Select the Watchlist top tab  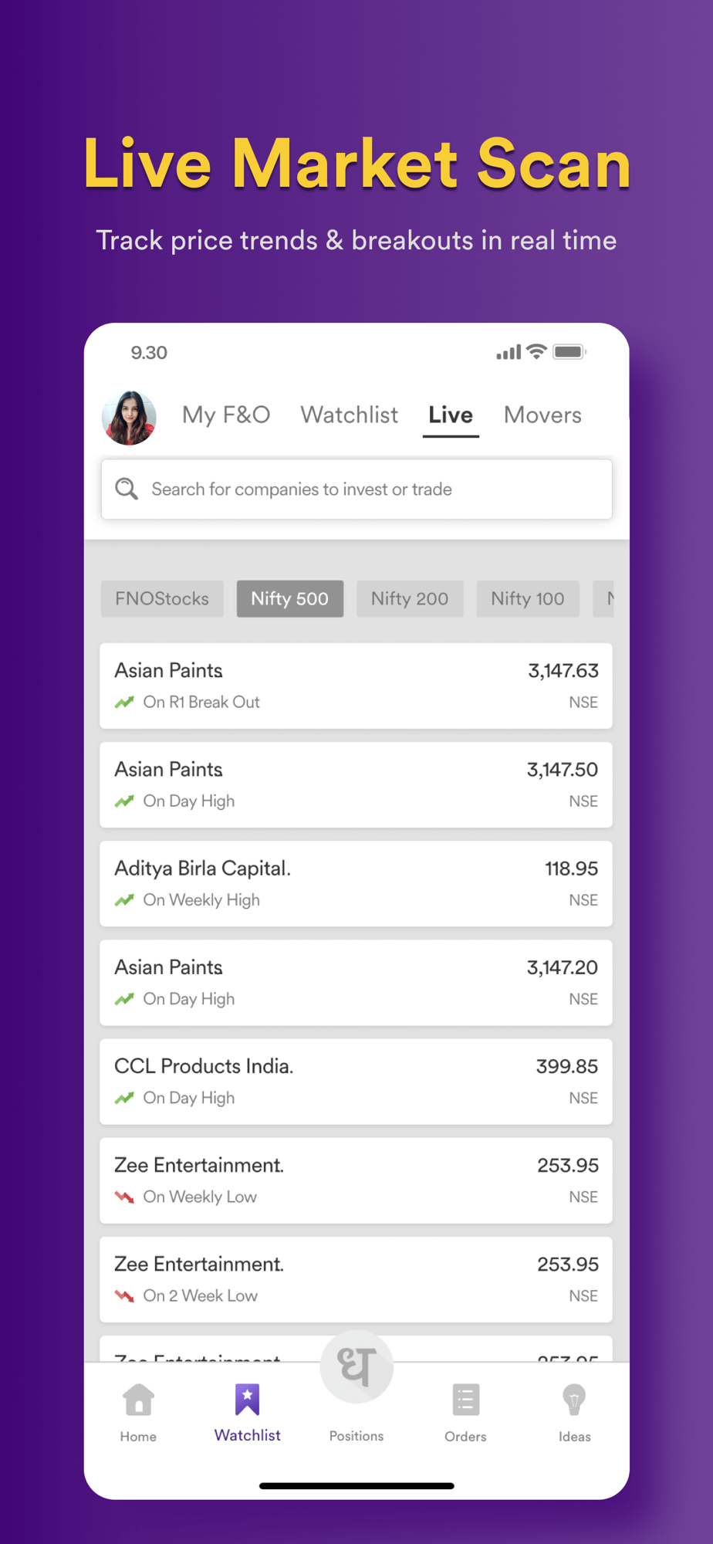[350, 415]
